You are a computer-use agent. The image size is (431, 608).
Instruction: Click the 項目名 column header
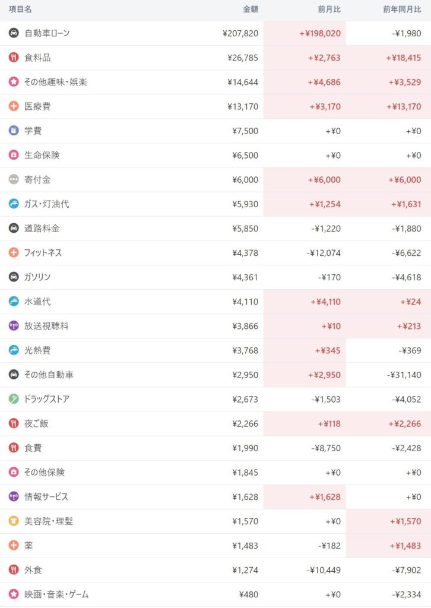click(21, 10)
